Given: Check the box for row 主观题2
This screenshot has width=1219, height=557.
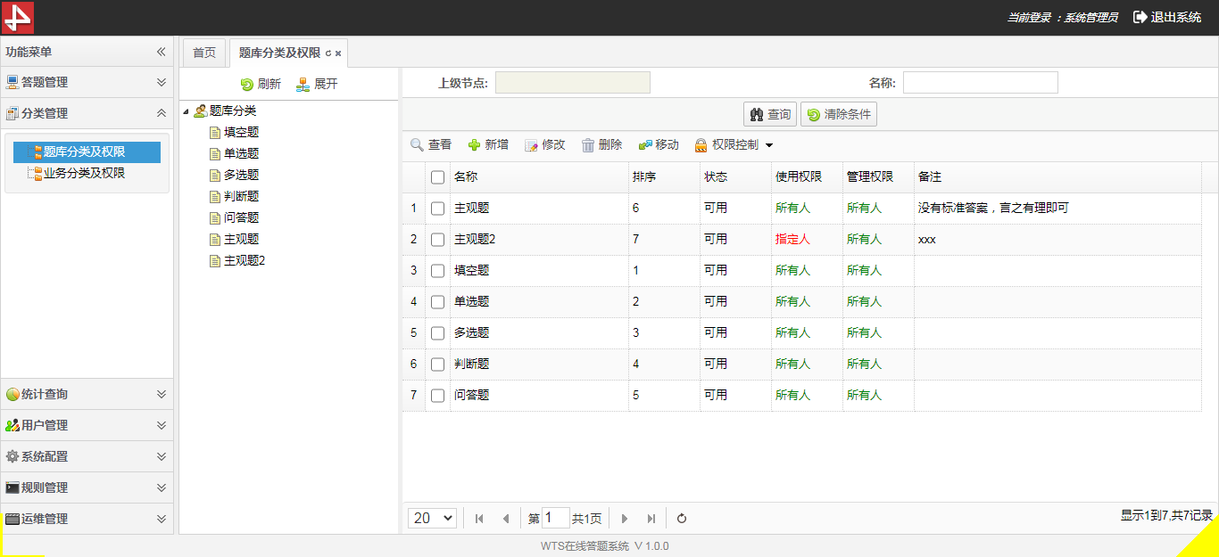Looking at the screenshot, I should click(437, 240).
